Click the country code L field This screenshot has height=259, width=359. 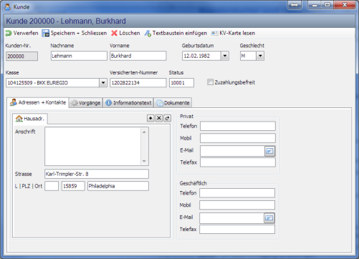pyautogui.click(x=52, y=186)
